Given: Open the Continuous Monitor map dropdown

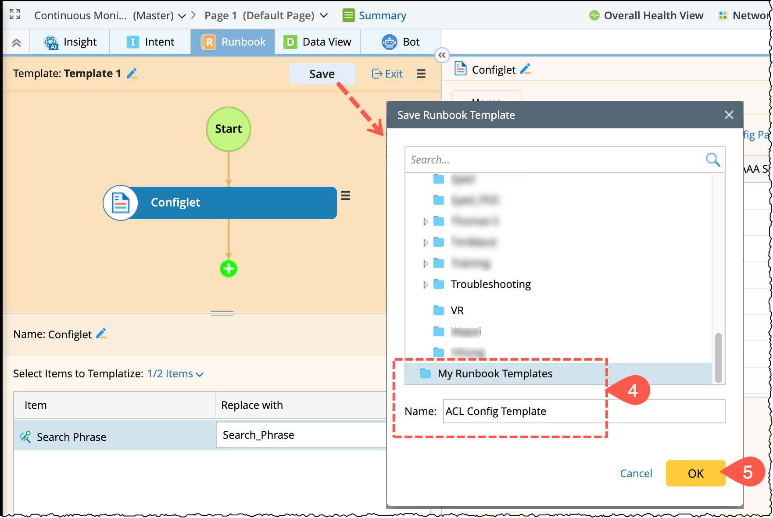Looking at the screenshot, I should pyautogui.click(x=182, y=16).
